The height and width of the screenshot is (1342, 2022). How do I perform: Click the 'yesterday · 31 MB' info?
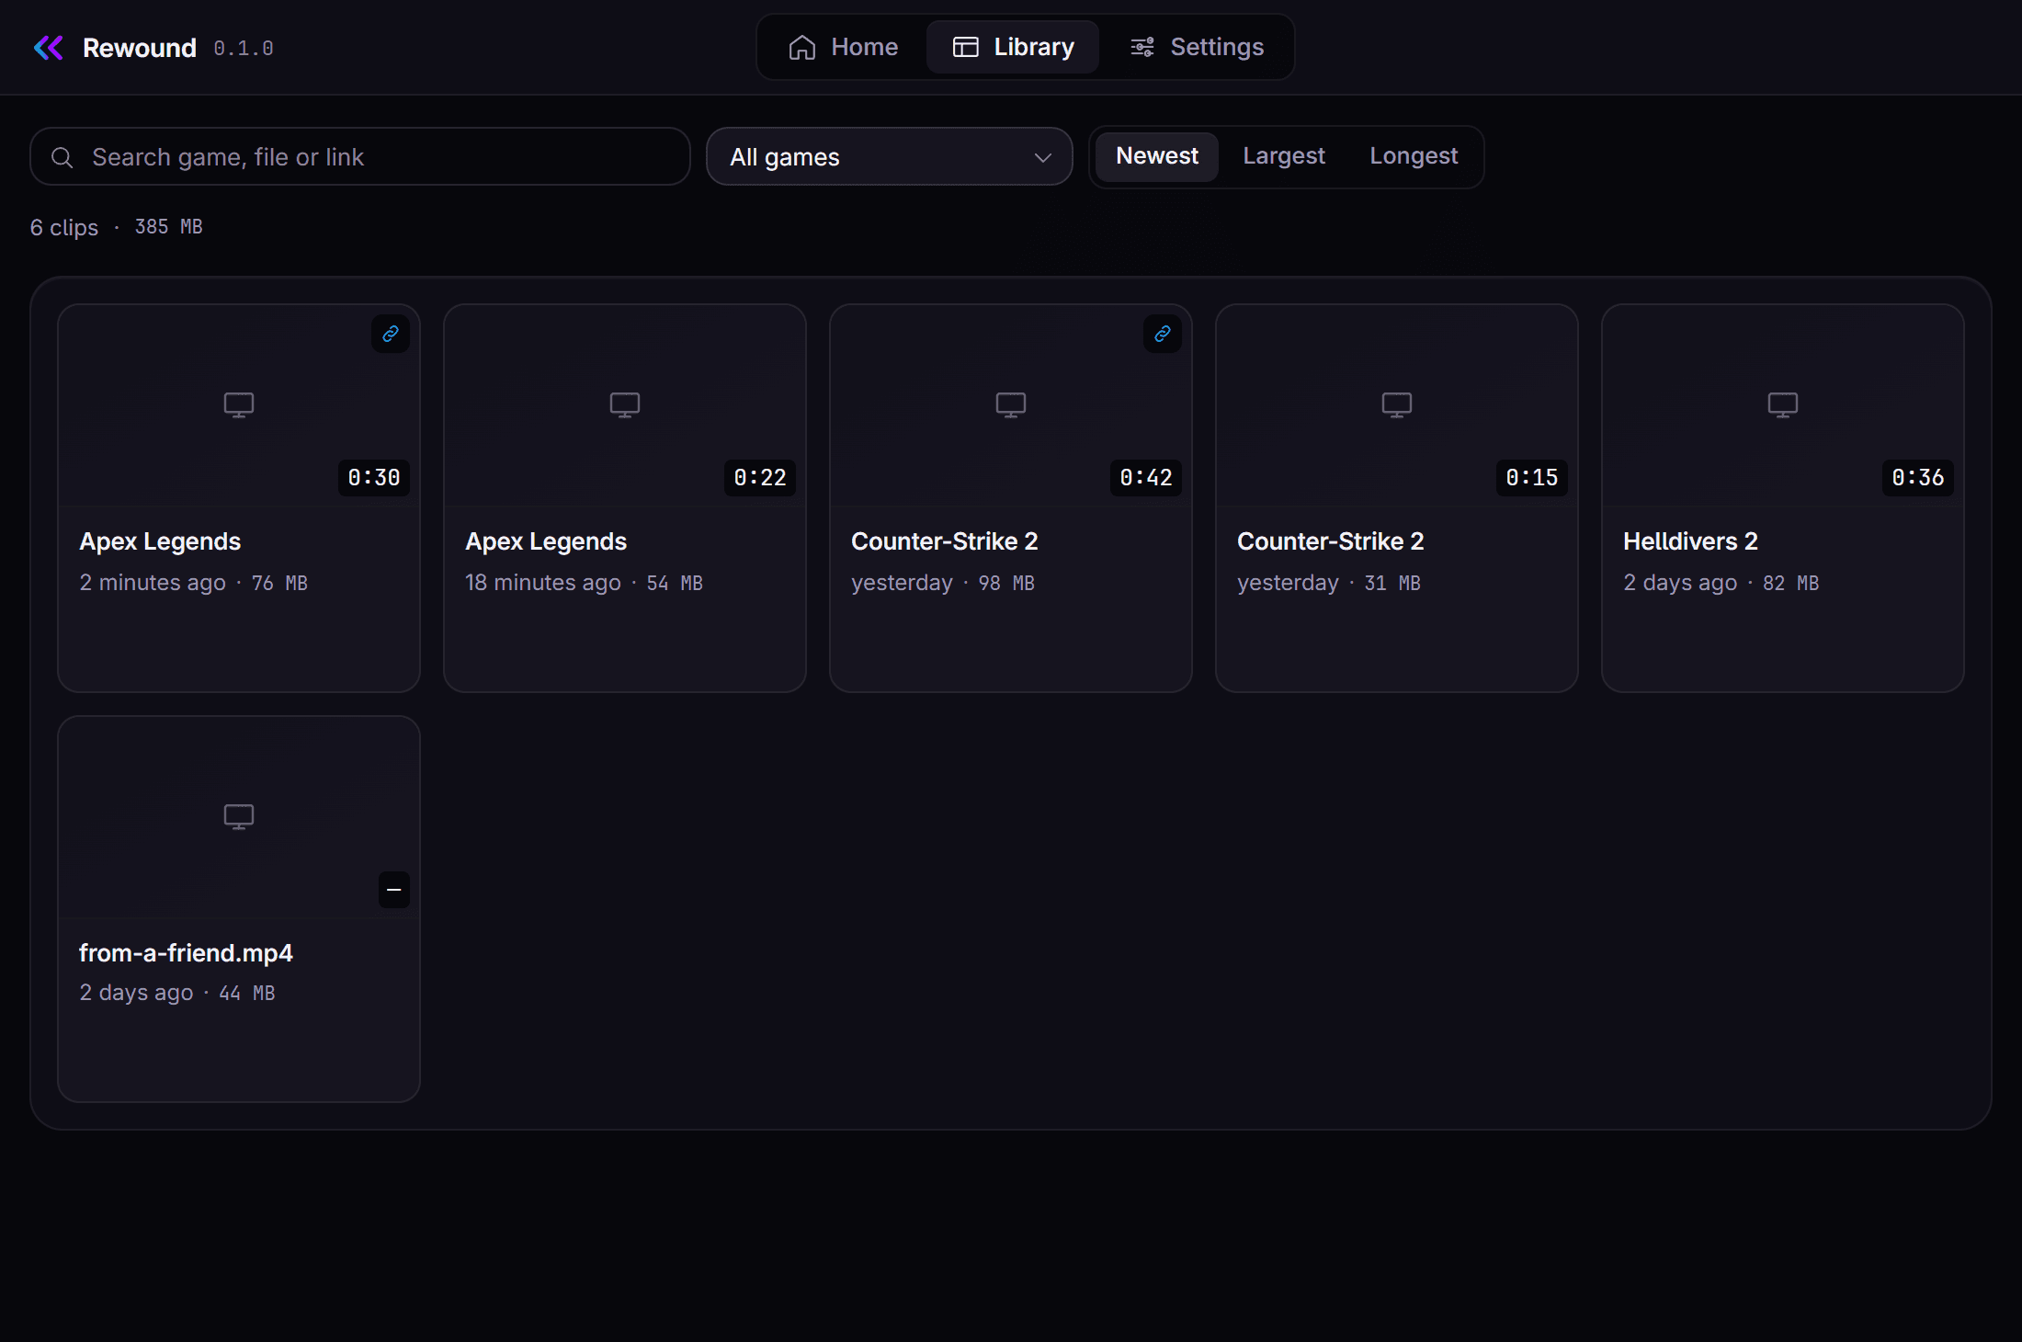point(1329,583)
